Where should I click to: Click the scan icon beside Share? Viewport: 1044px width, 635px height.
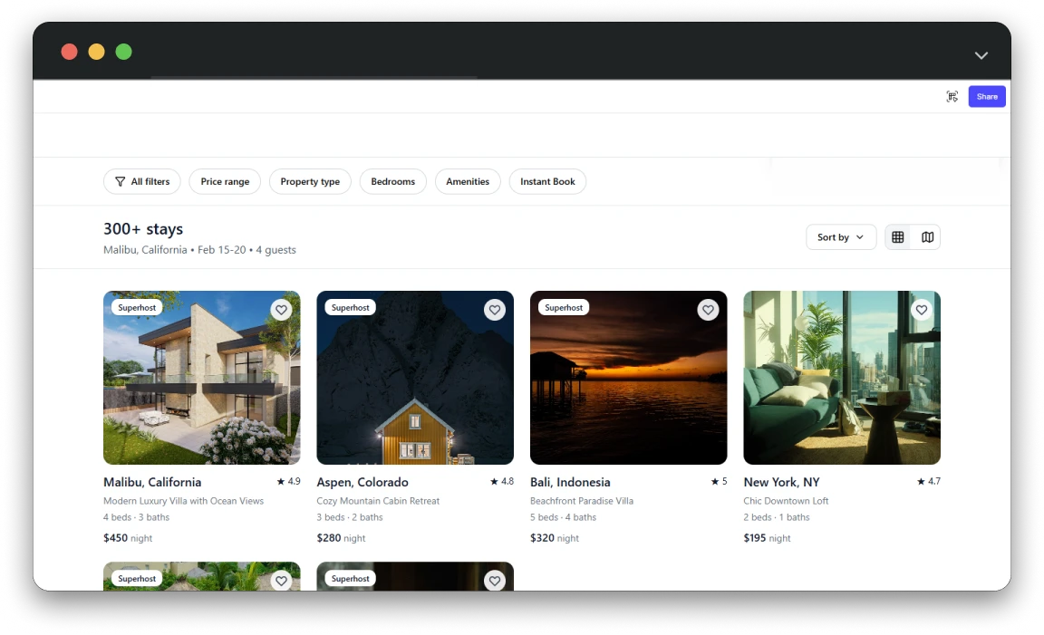point(952,97)
